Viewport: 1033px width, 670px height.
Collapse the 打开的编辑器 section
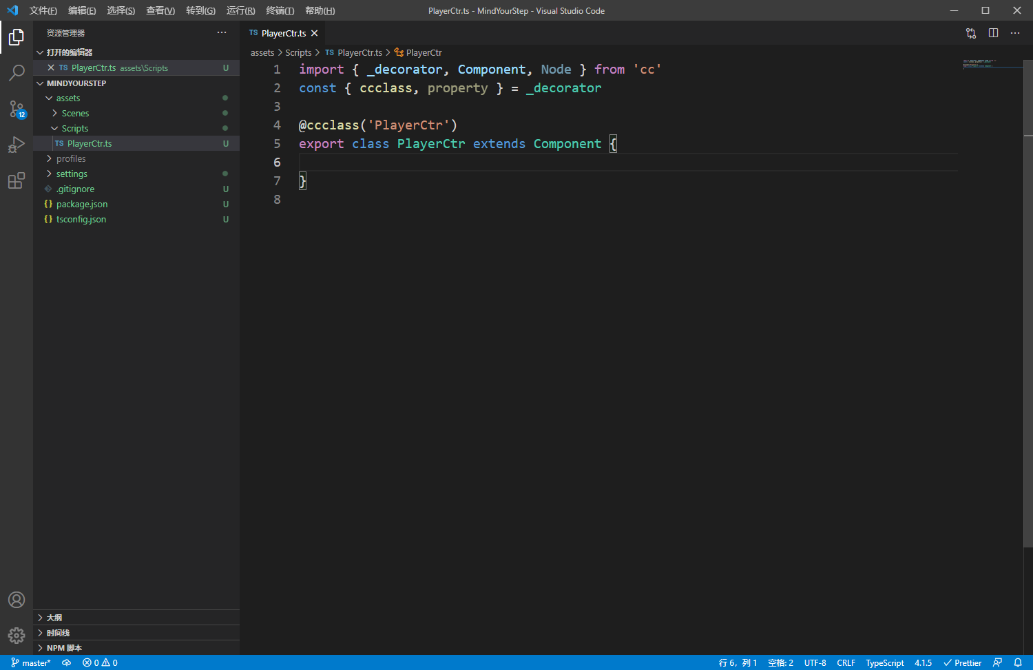click(x=136, y=52)
